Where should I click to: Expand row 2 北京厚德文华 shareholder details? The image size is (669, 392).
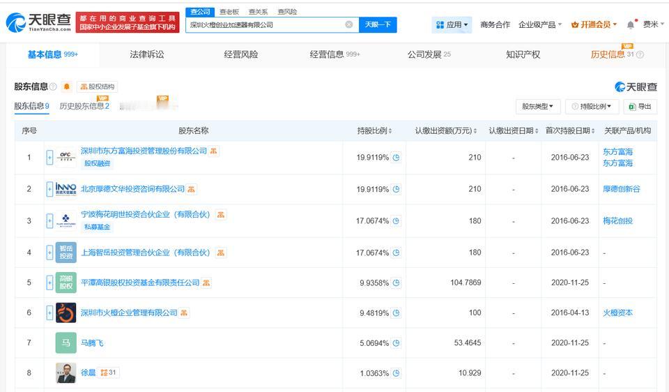click(x=49, y=189)
